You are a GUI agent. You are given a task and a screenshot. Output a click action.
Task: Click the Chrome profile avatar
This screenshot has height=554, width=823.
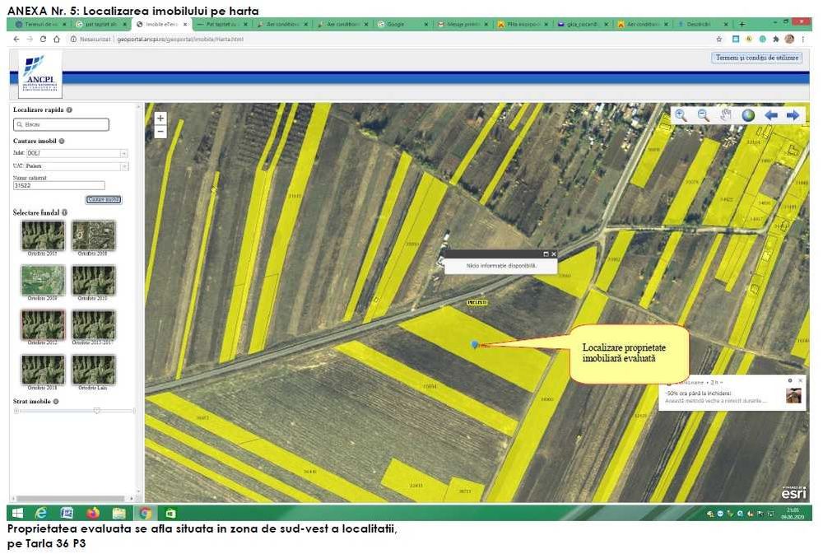789,39
